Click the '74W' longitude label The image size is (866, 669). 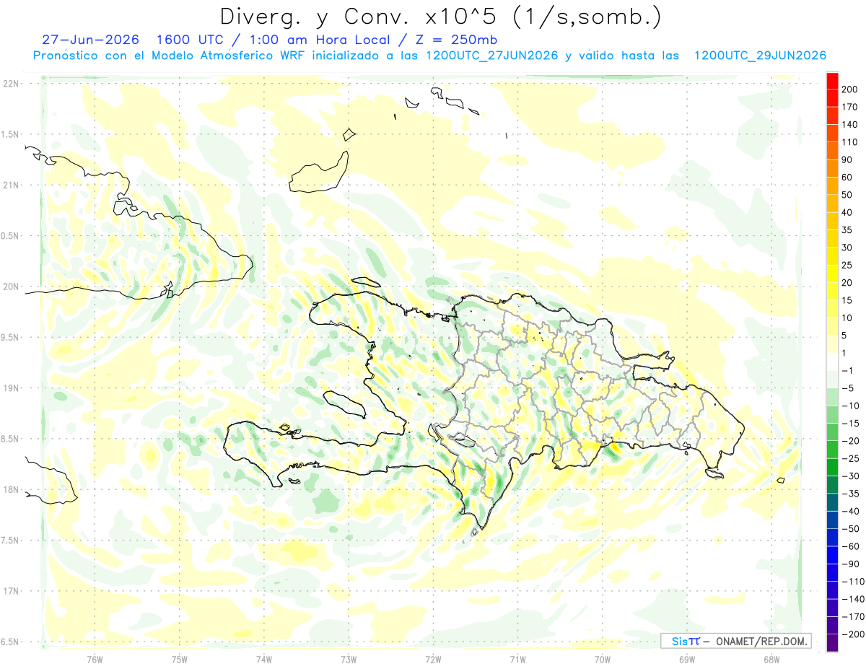click(x=264, y=660)
